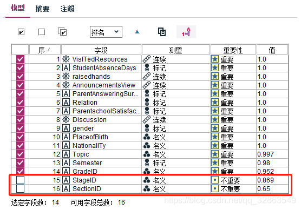Click flag measurement icon in Semester row

(147, 162)
